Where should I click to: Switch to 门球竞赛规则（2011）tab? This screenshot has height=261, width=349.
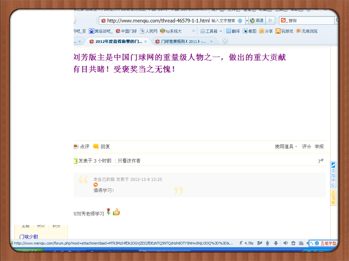pos(184,42)
